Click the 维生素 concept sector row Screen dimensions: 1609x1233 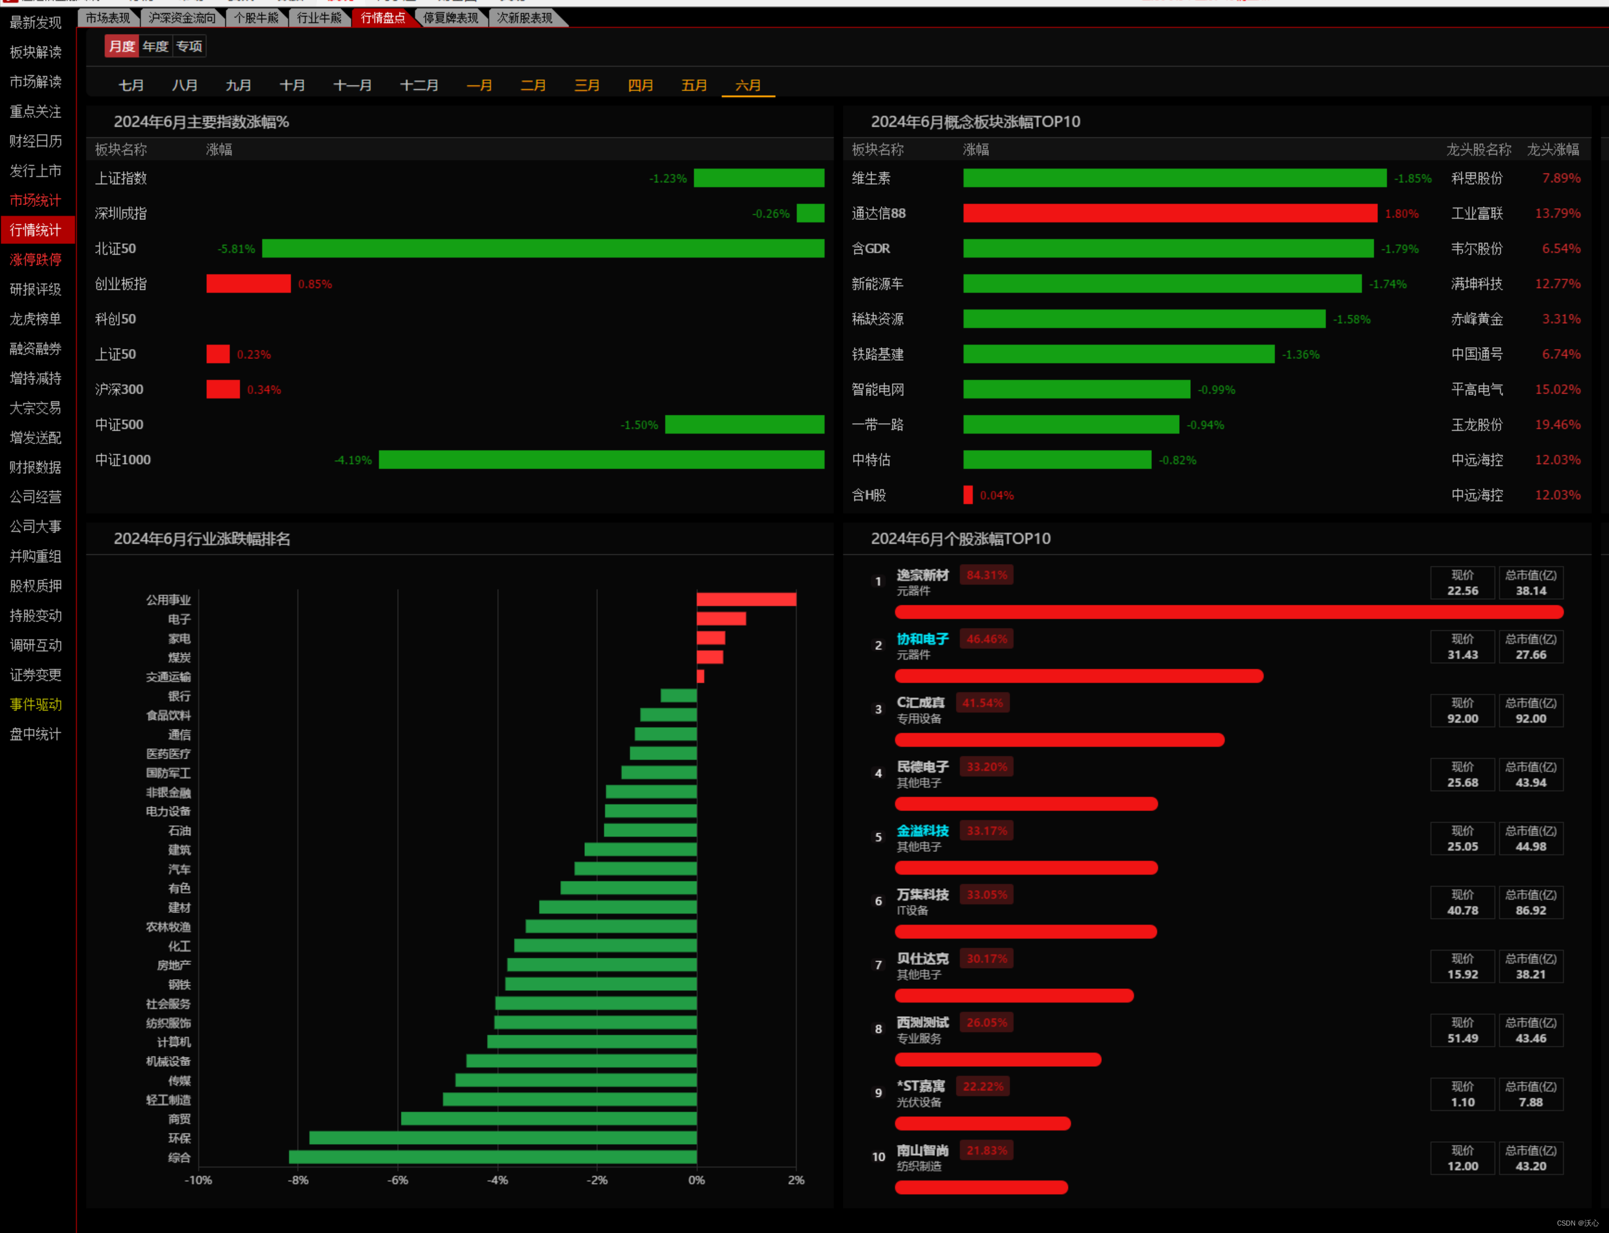pyautogui.click(x=1216, y=179)
